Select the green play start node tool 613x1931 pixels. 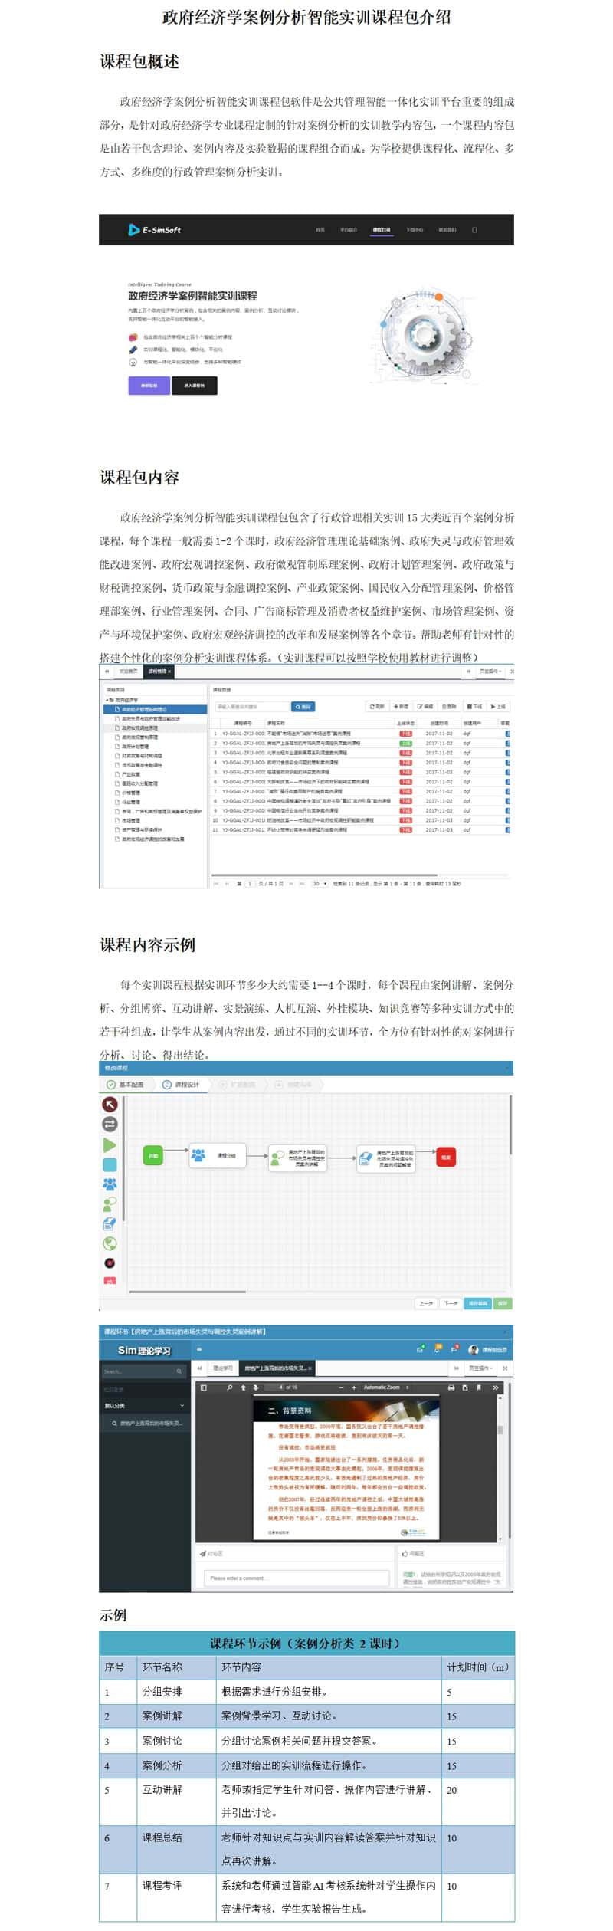[x=110, y=1144]
